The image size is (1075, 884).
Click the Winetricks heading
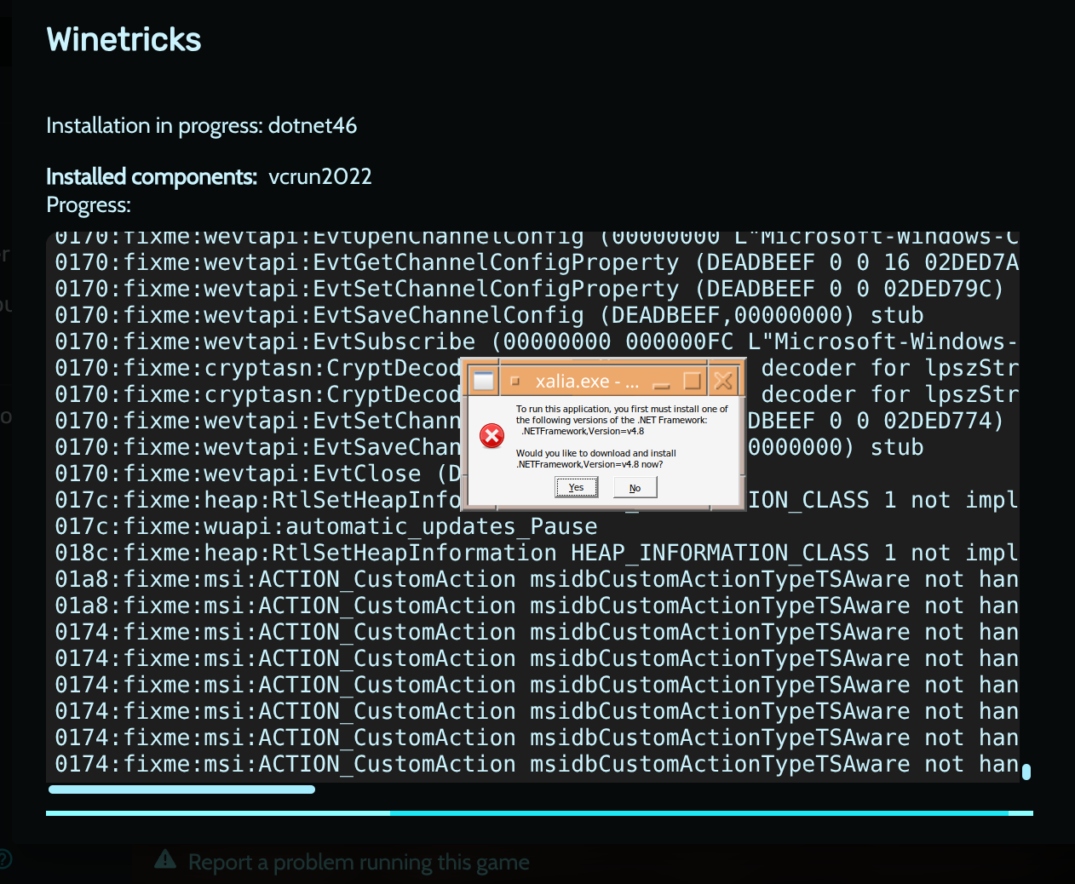pyautogui.click(x=124, y=39)
